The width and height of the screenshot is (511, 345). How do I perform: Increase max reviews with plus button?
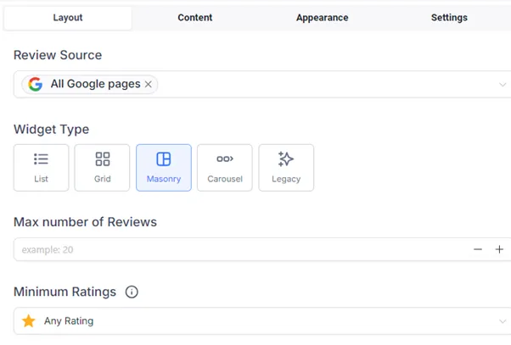click(x=499, y=249)
